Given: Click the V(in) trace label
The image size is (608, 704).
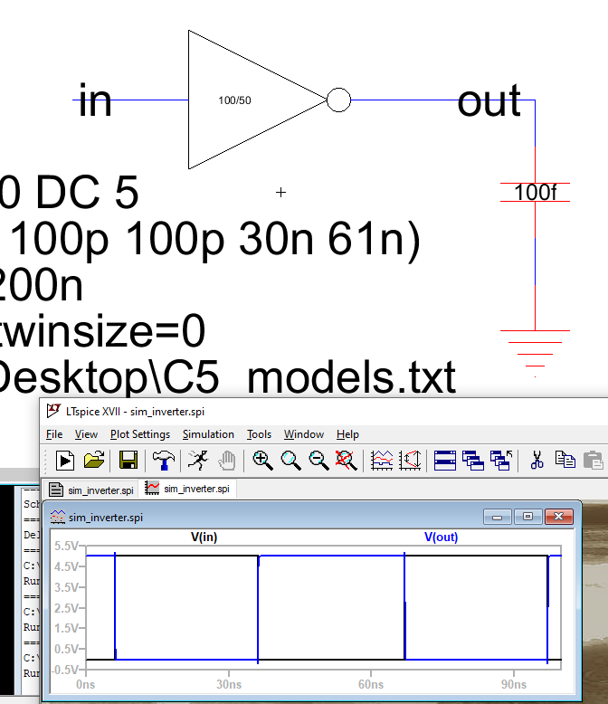Looking at the screenshot, I should pyautogui.click(x=204, y=537).
